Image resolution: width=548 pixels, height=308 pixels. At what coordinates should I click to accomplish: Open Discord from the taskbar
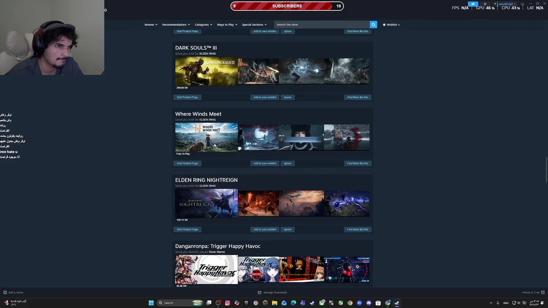point(369,303)
